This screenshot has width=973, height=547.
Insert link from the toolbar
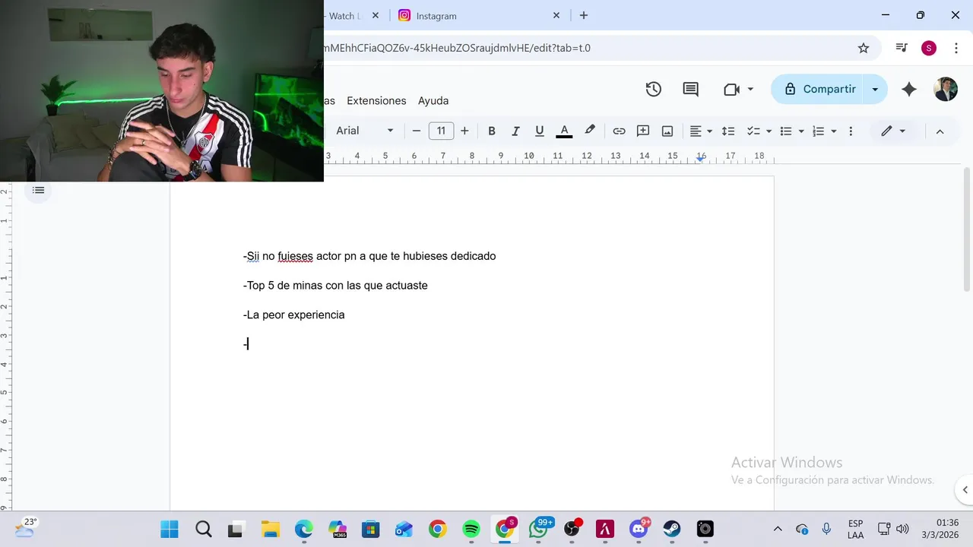click(619, 131)
